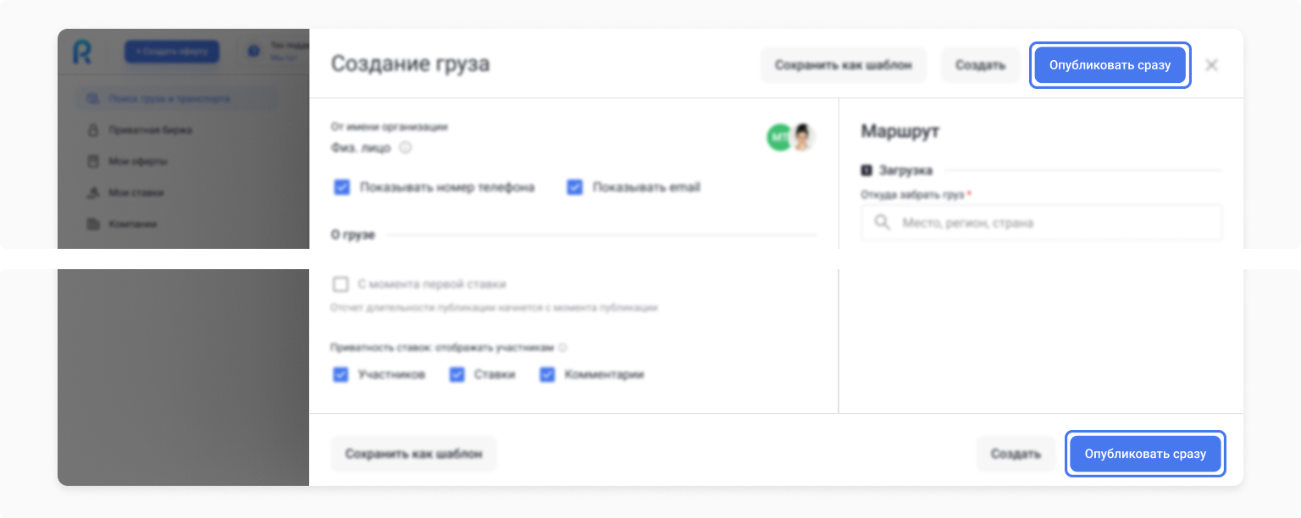Click the R logo in the top-left
The image size is (1301, 518).
(82, 52)
